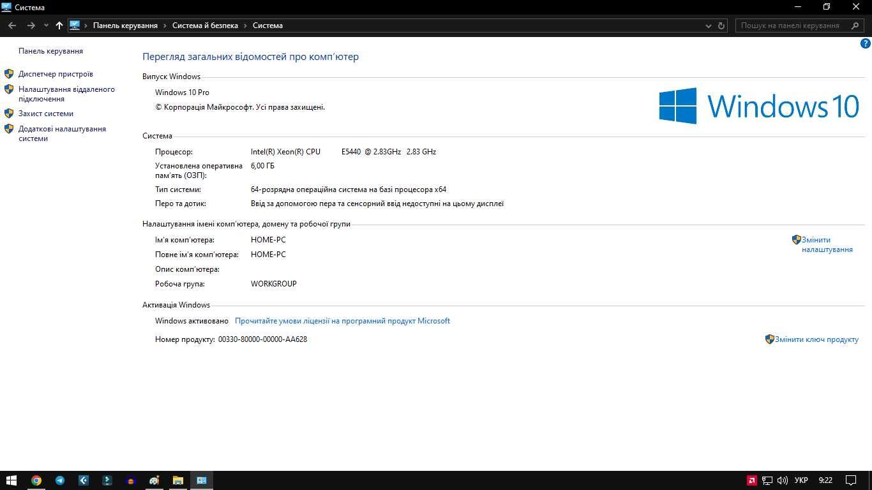Expand chevron after Система й безпека breadcrumb
The width and height of the screenshot is (872, 490).
click(245, 26)
